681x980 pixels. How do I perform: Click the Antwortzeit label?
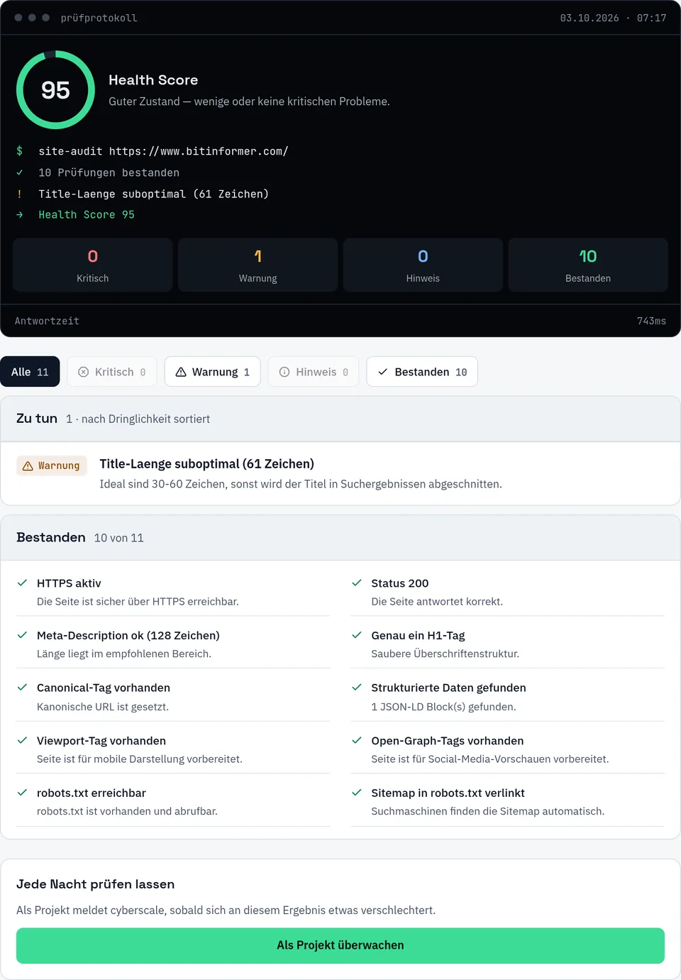[47, 321]
